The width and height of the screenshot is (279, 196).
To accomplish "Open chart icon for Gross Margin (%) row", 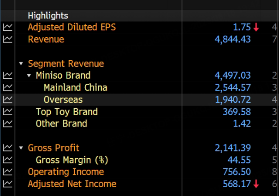I will pyautogui.click(x=7, y=160).
